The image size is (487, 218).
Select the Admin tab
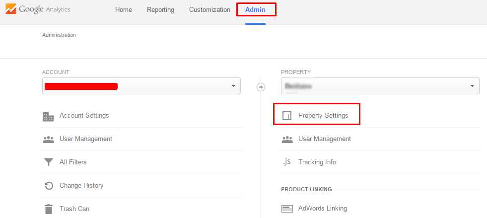click(x=255, y=10)
